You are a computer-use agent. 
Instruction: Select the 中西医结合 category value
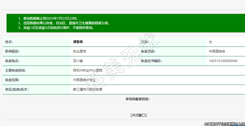217,51
